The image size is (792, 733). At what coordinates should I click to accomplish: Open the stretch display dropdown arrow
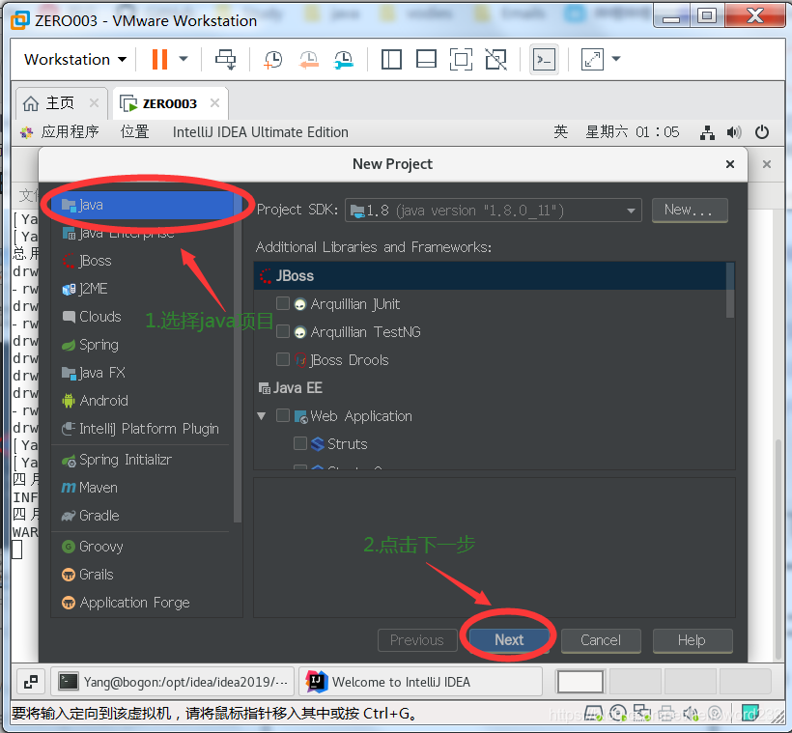(616, 59)
